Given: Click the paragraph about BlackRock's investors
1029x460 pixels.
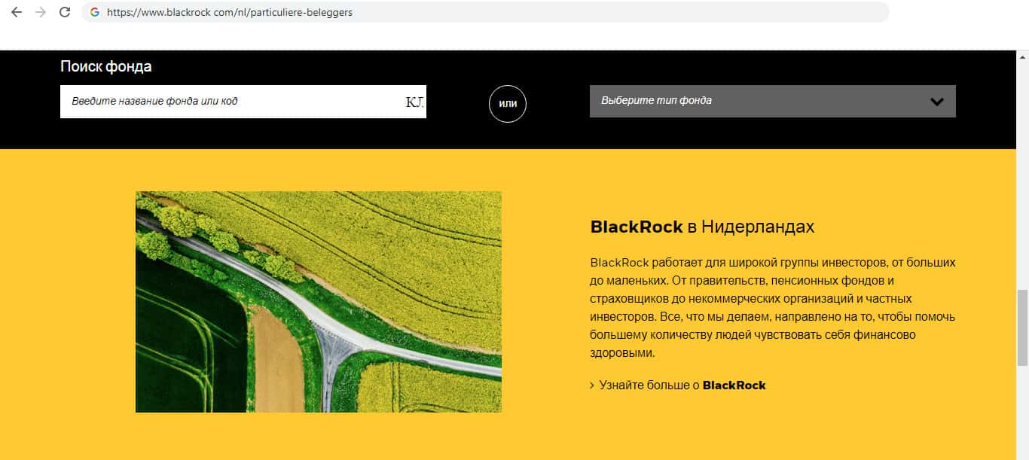Looking at the screenshot, I should (772, 307).
